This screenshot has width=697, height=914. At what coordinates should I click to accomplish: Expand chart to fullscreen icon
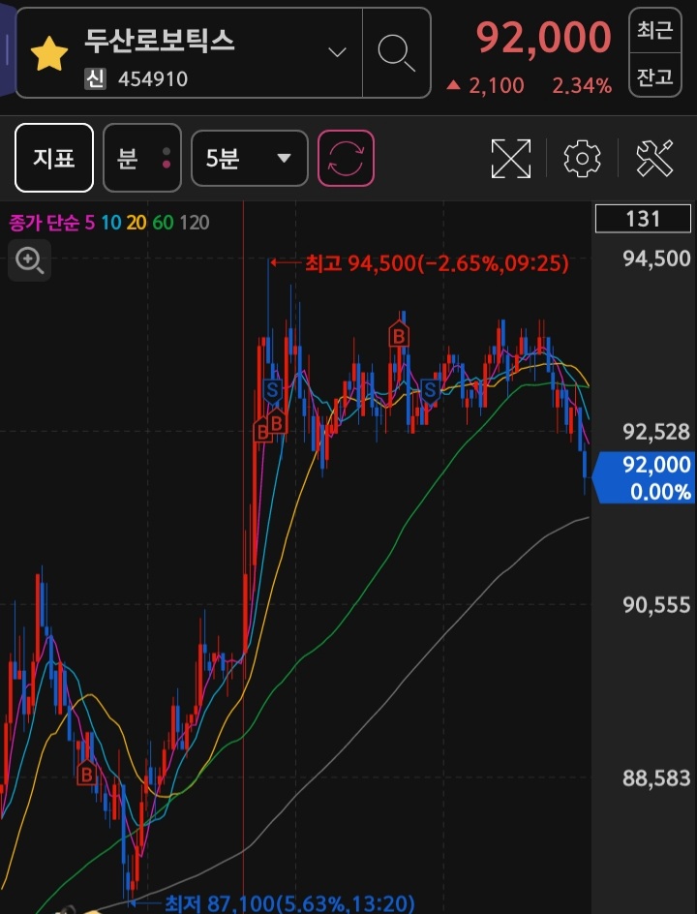[511, 159]
